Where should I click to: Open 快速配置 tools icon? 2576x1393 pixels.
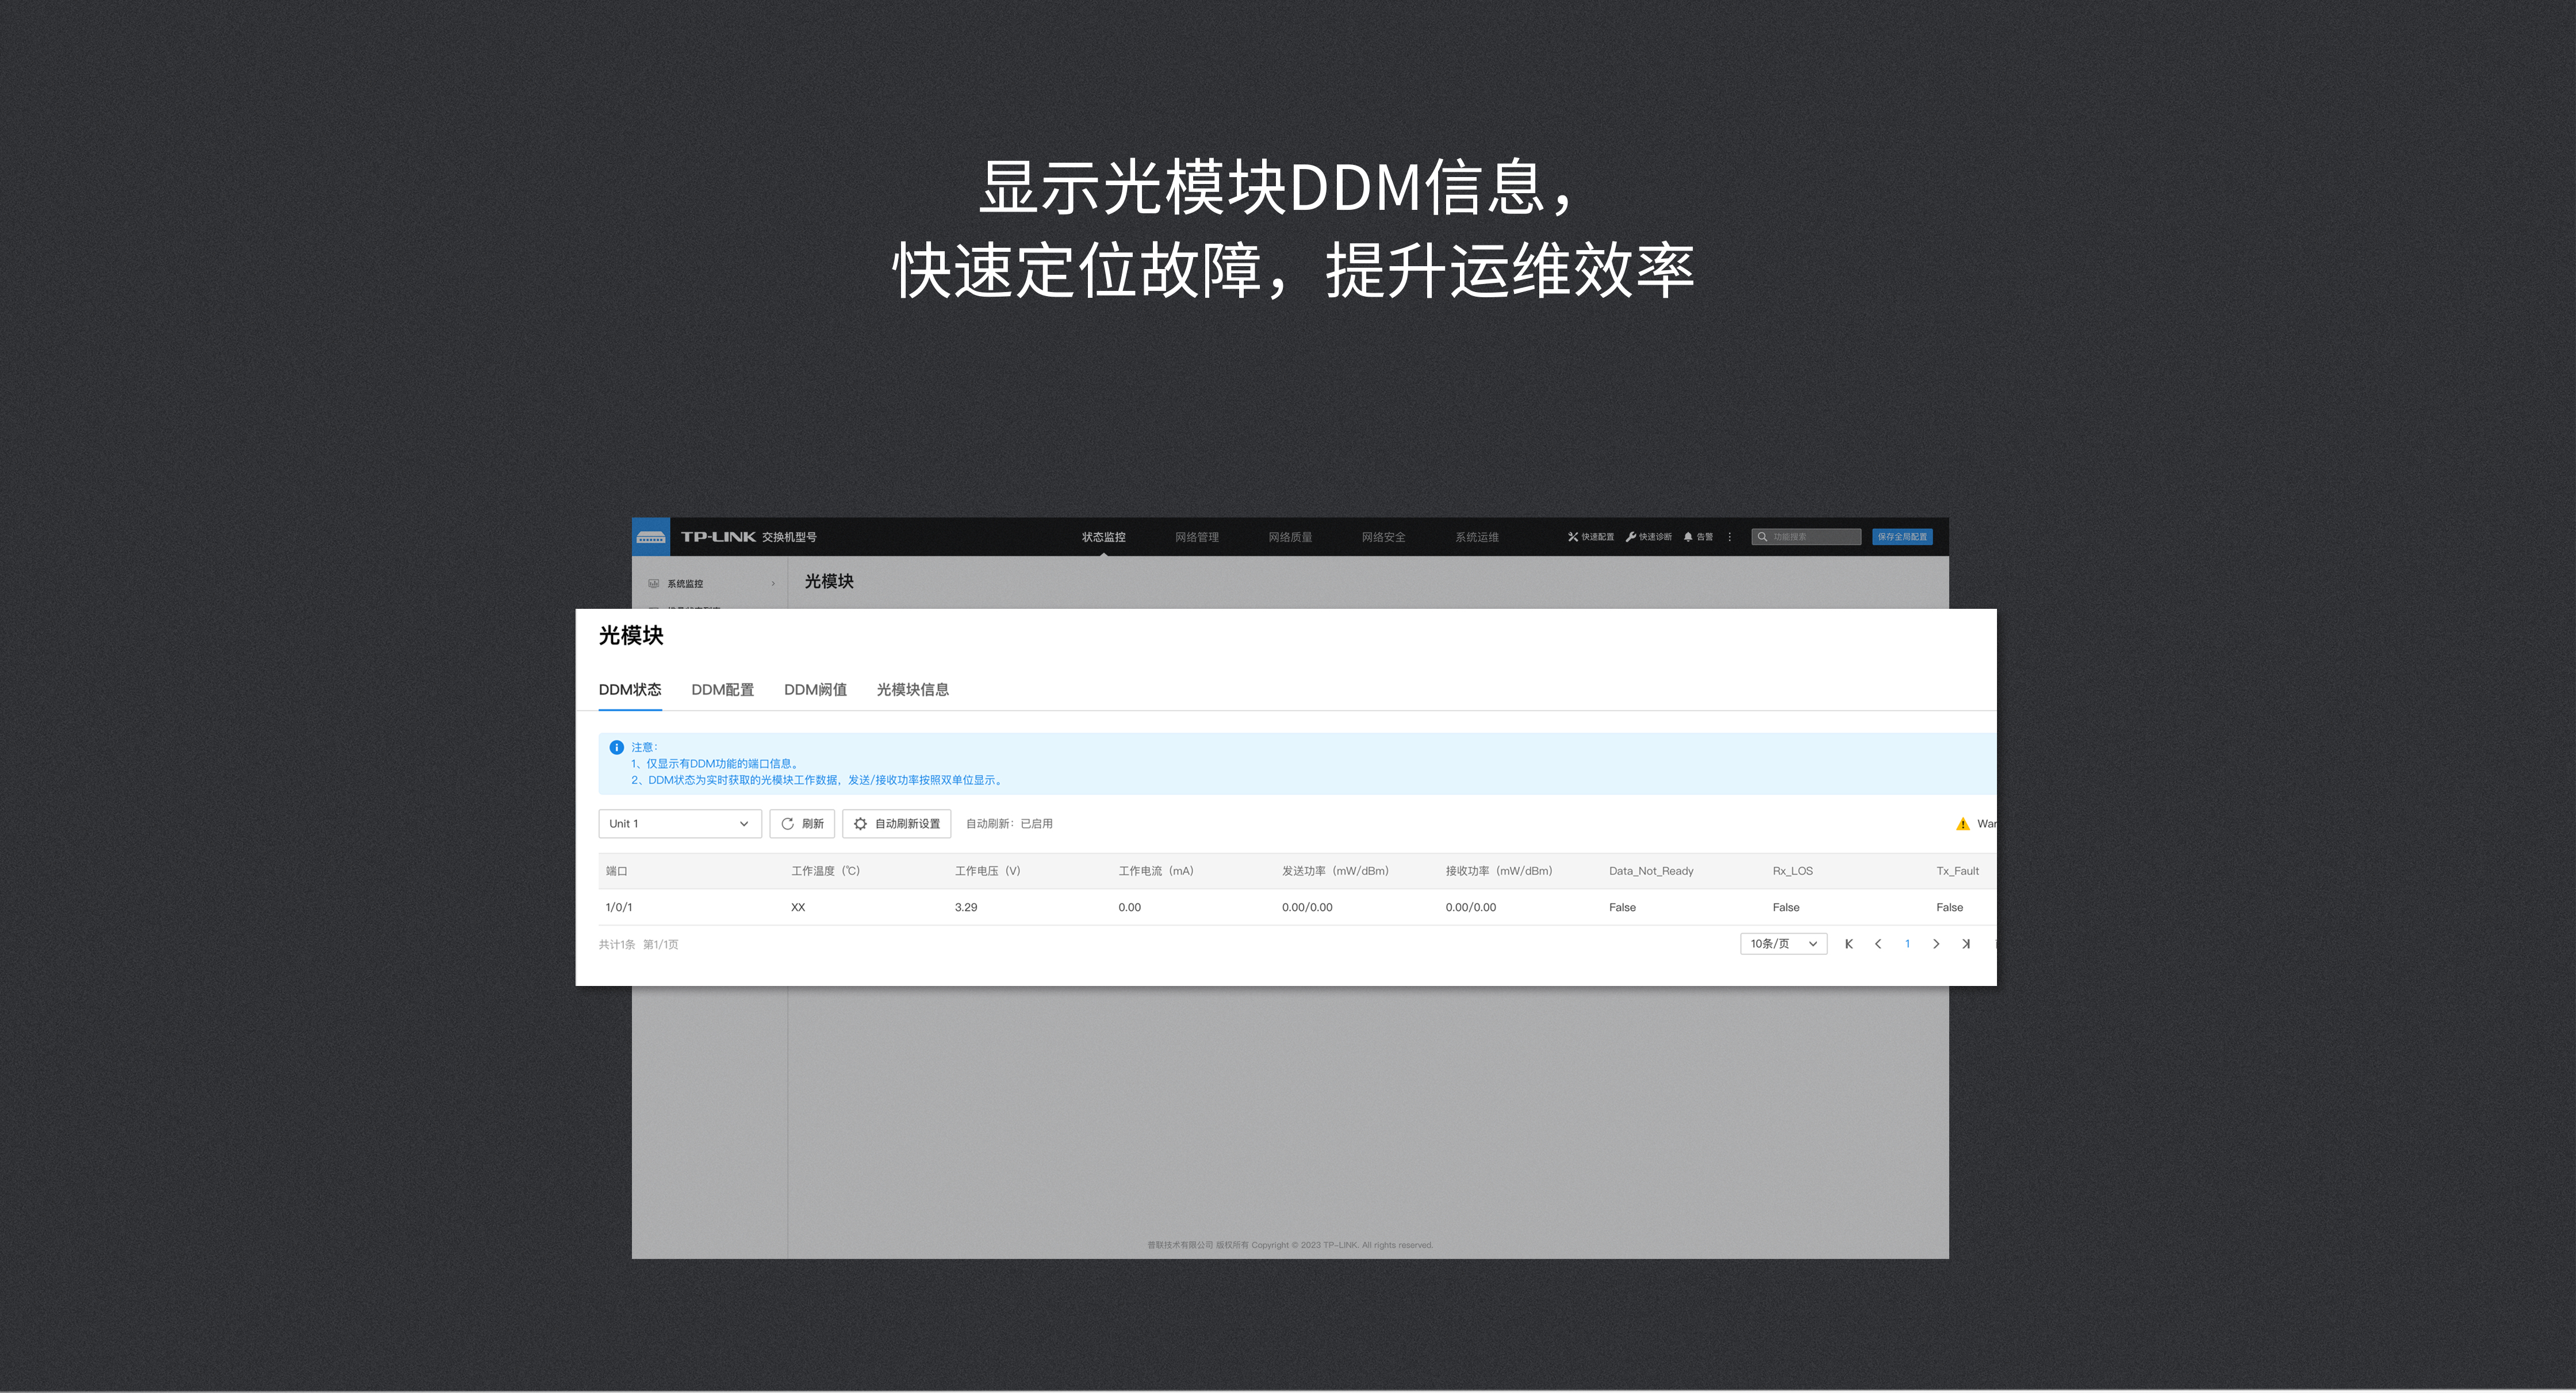pos(1573,537)
